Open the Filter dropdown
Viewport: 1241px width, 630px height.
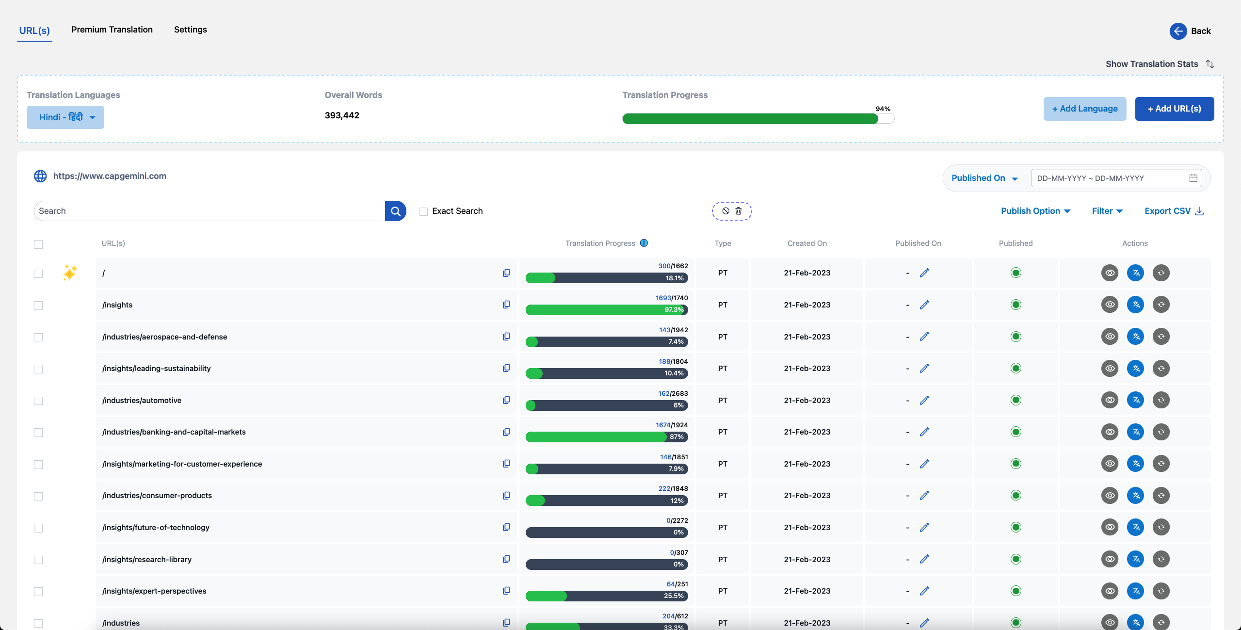click(x=1108, y=211)
